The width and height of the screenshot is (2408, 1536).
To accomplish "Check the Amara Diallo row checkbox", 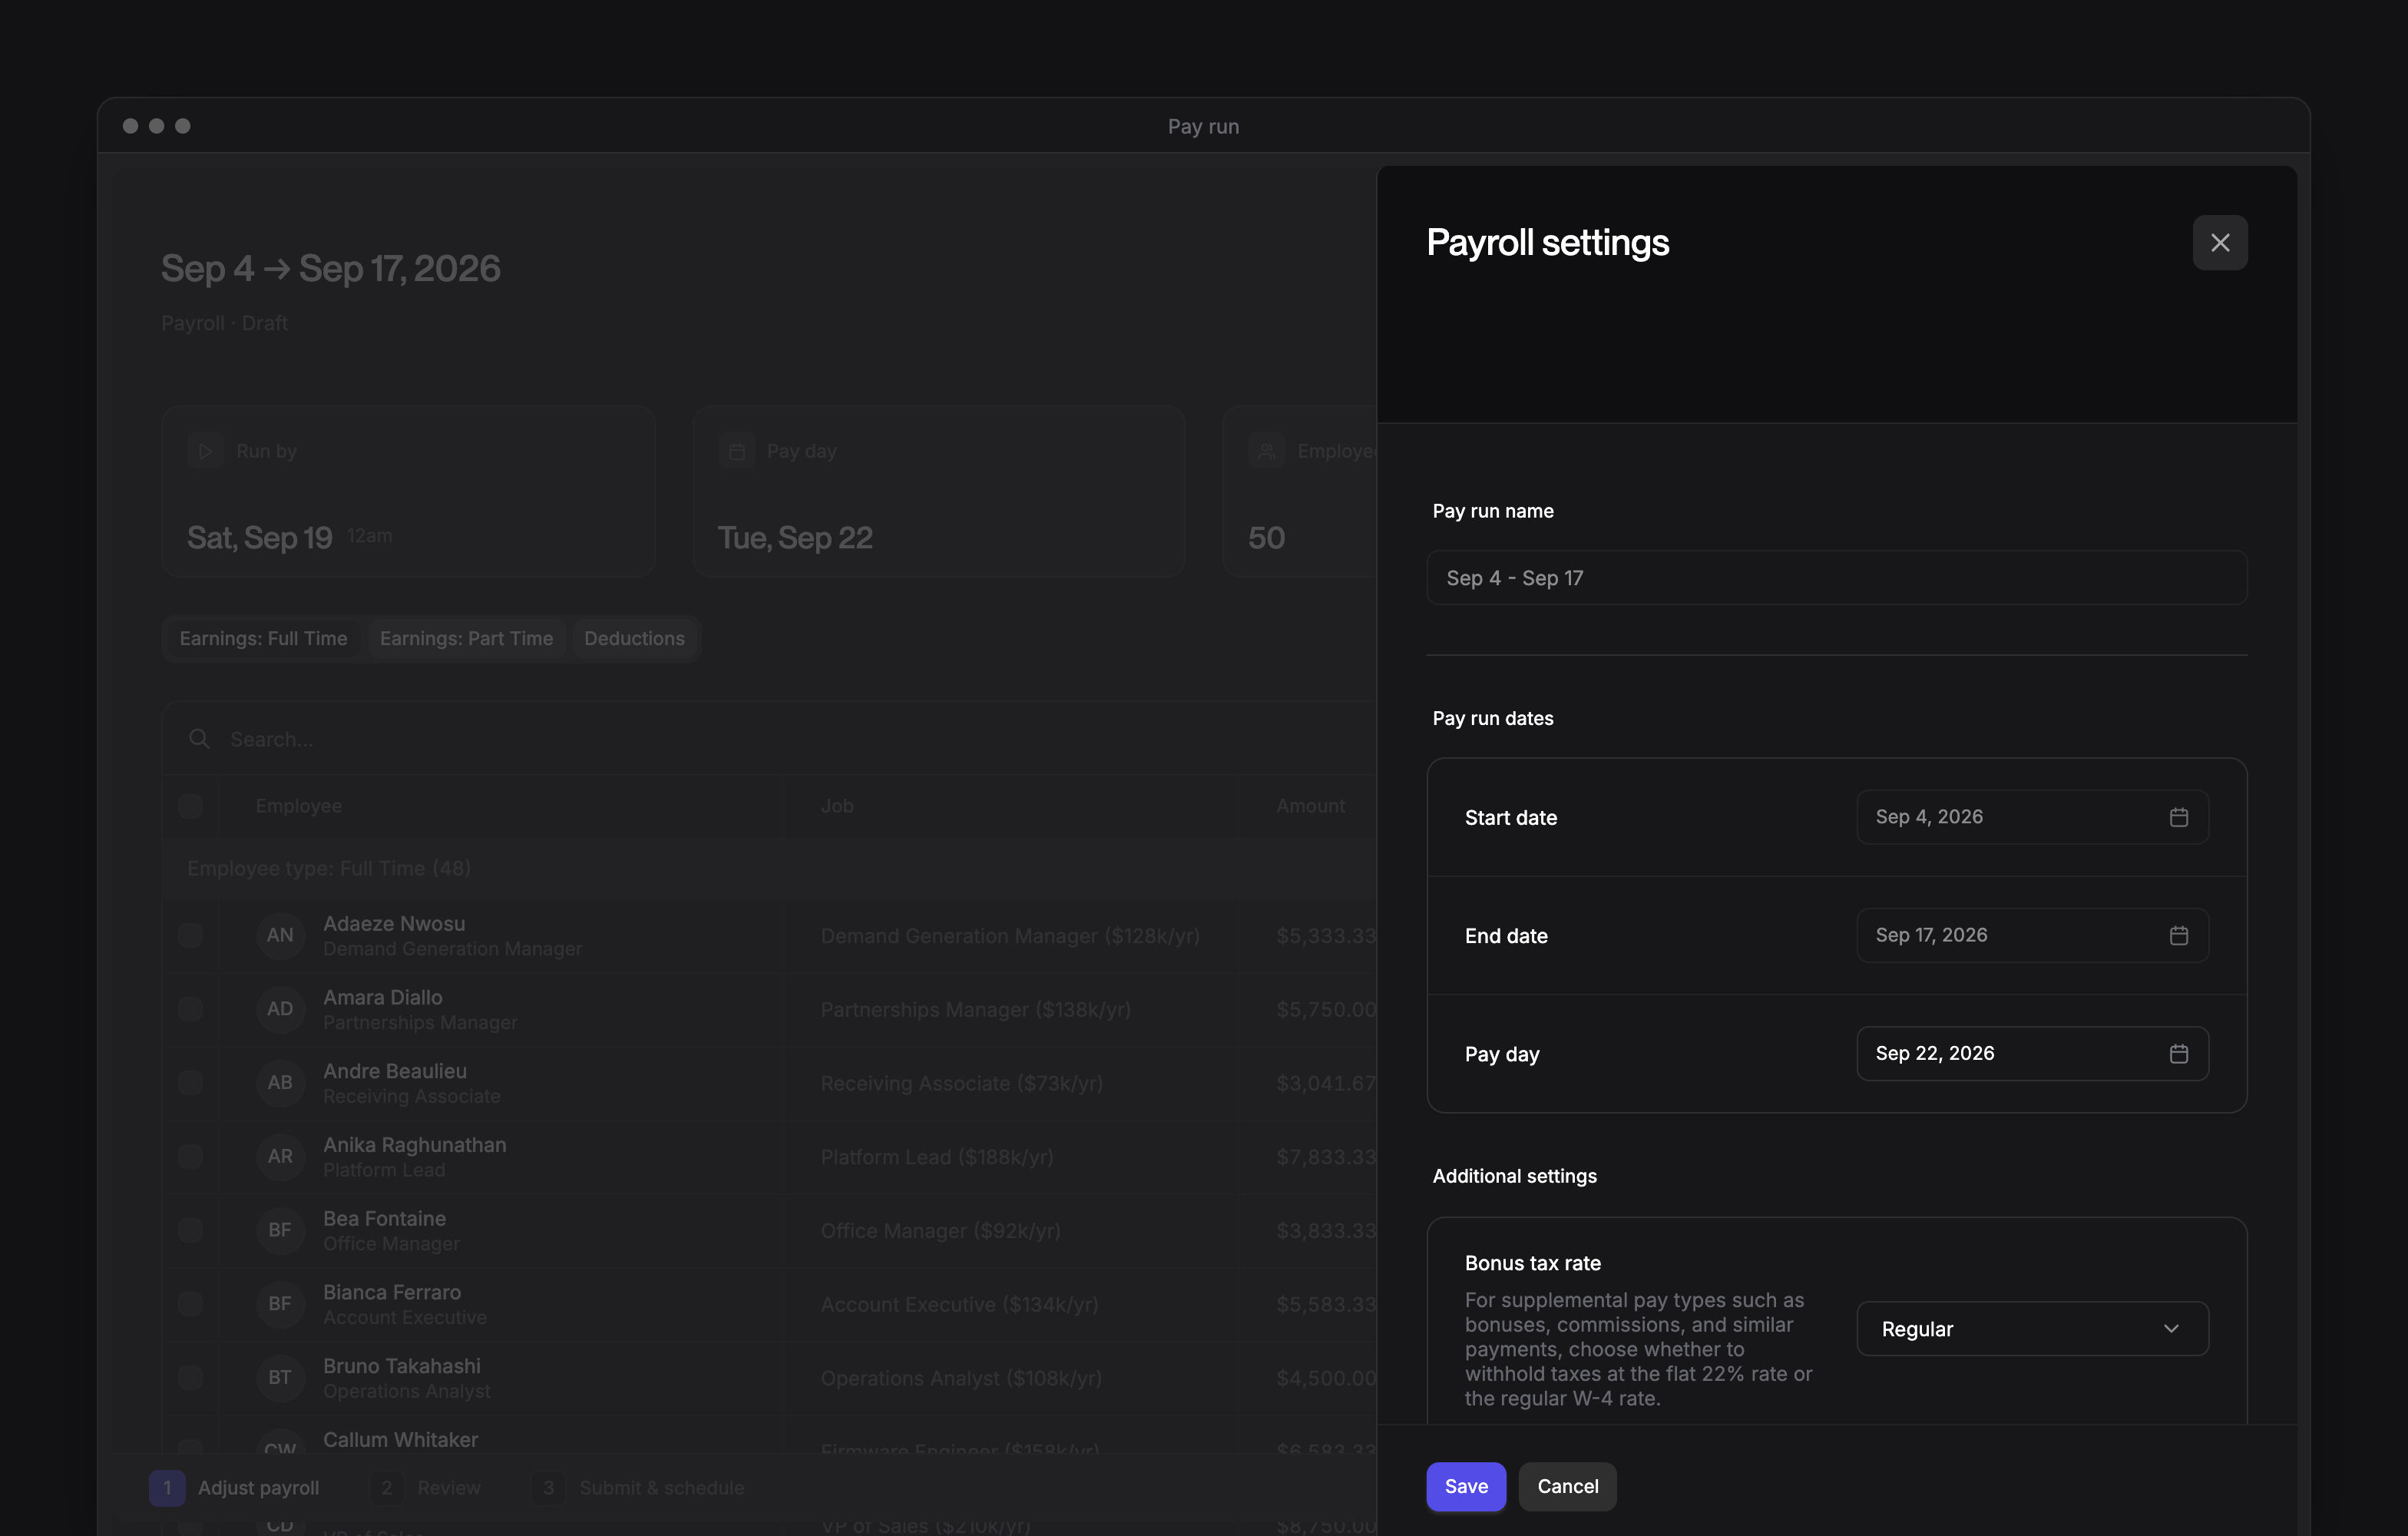I will (190, 1009).
